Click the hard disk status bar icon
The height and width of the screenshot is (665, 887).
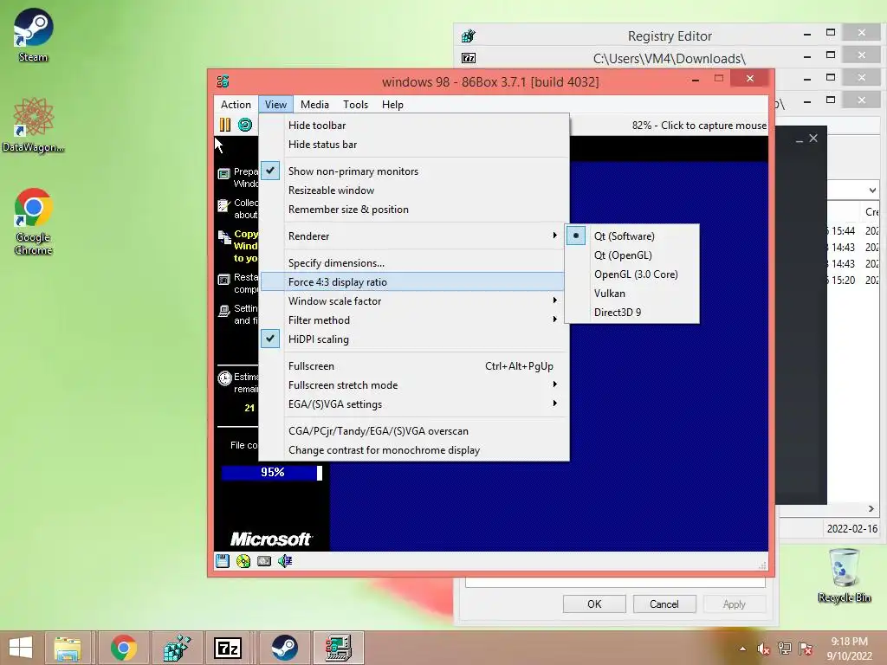[x=264, y=561]
